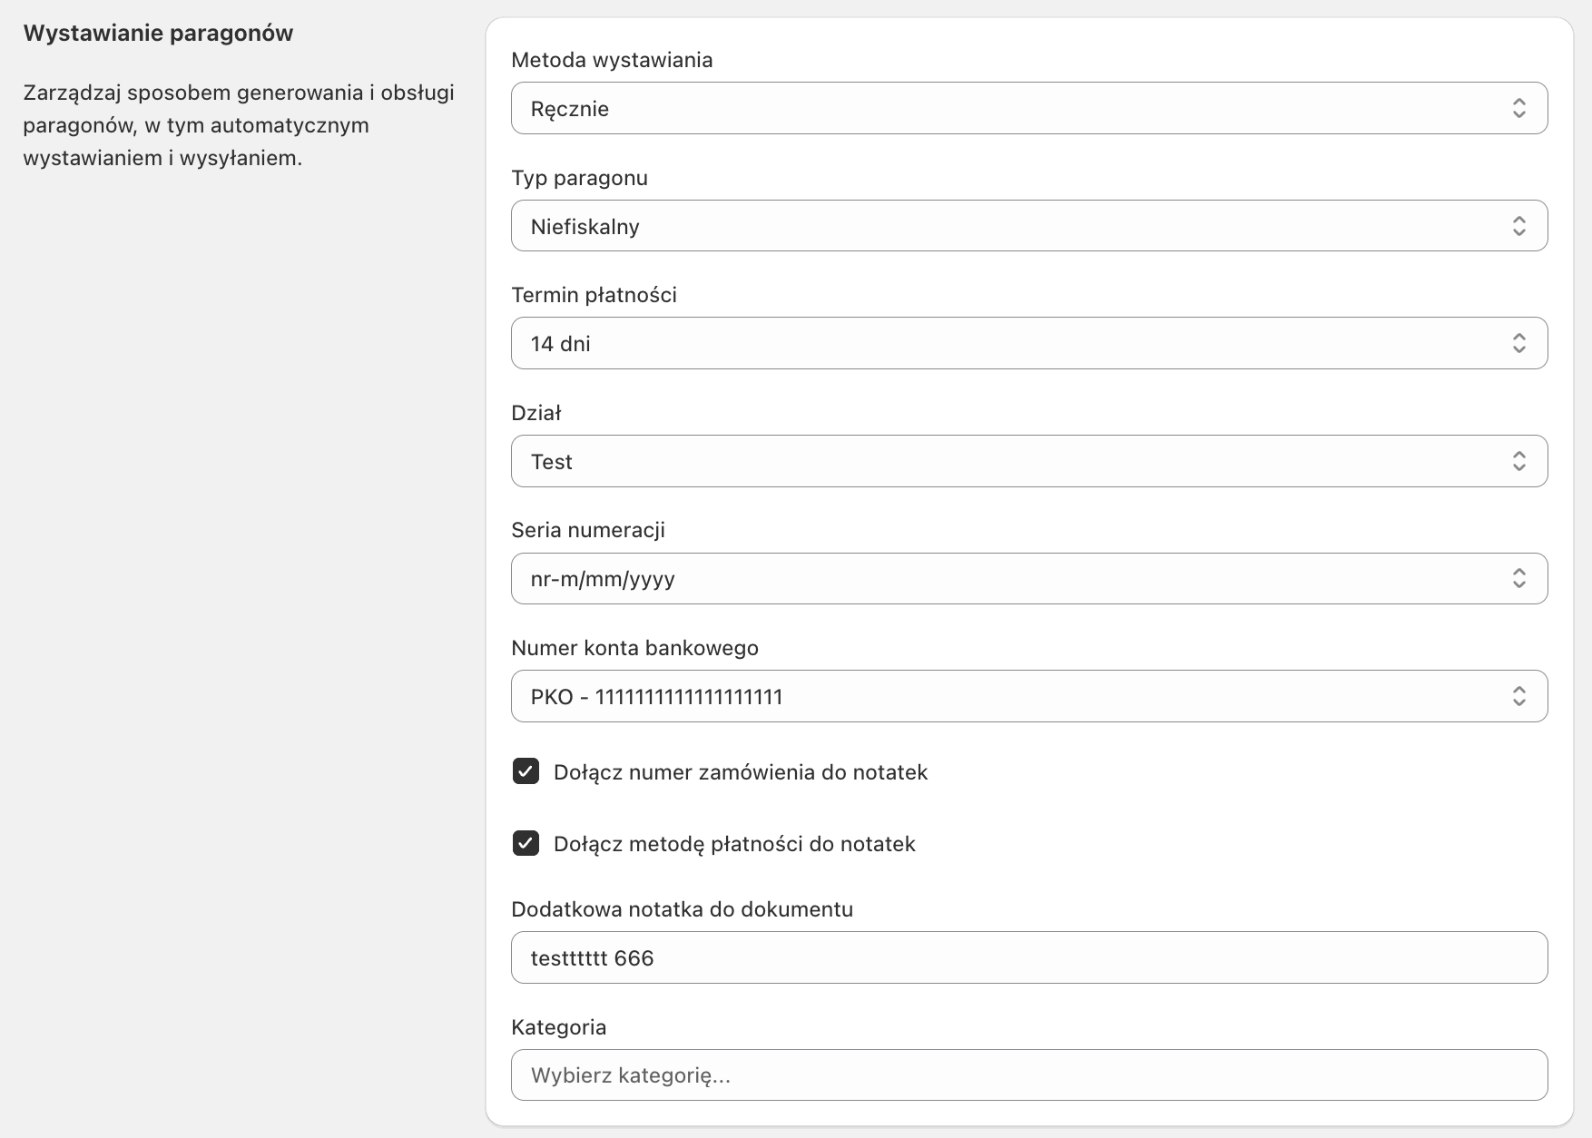Click the Wystawianie paragonów section heading
The width and height of the screenshot is (1592, 1138).
tap(158, 34)
